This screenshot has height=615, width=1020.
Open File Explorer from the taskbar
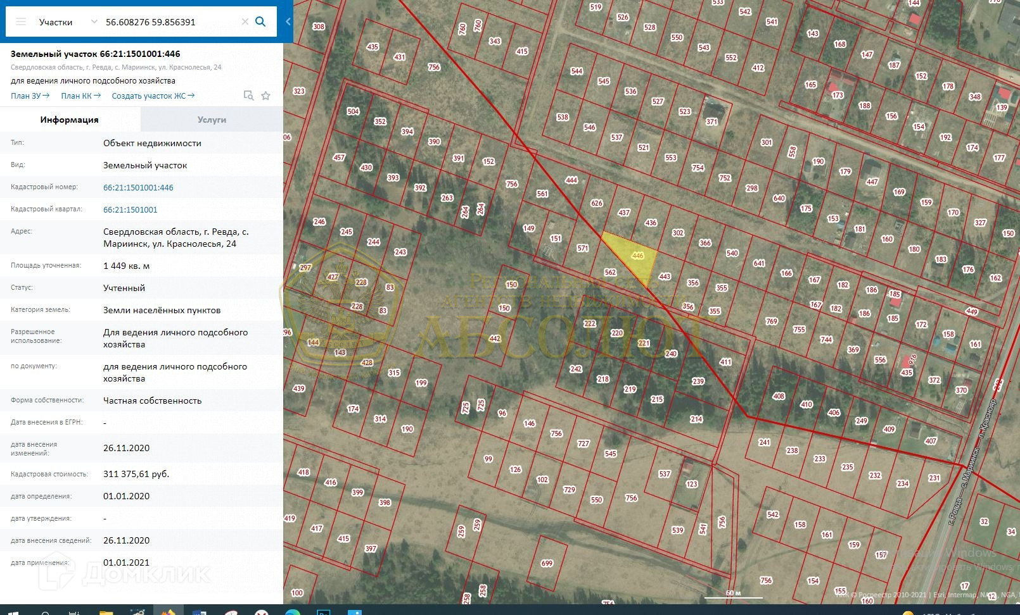[x=106, y=612]
